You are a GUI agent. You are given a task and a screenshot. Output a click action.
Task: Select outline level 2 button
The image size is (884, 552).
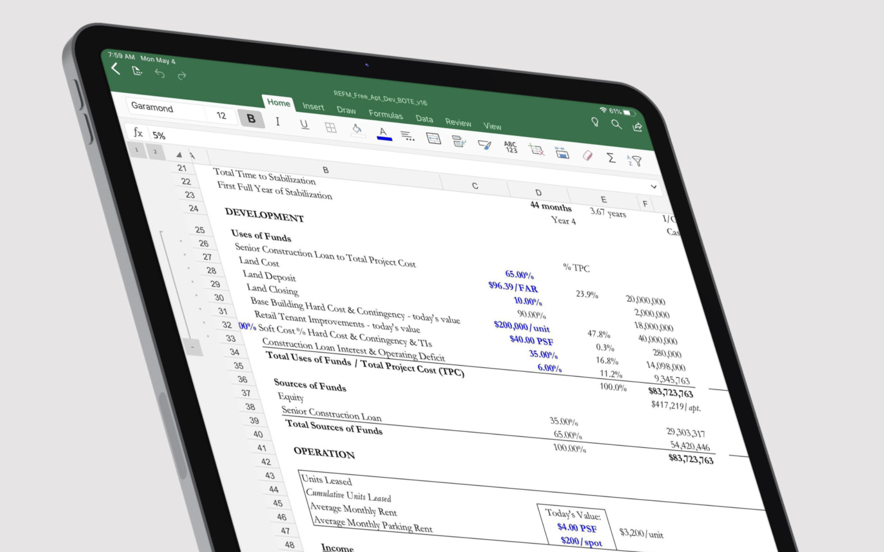[155, 151]
